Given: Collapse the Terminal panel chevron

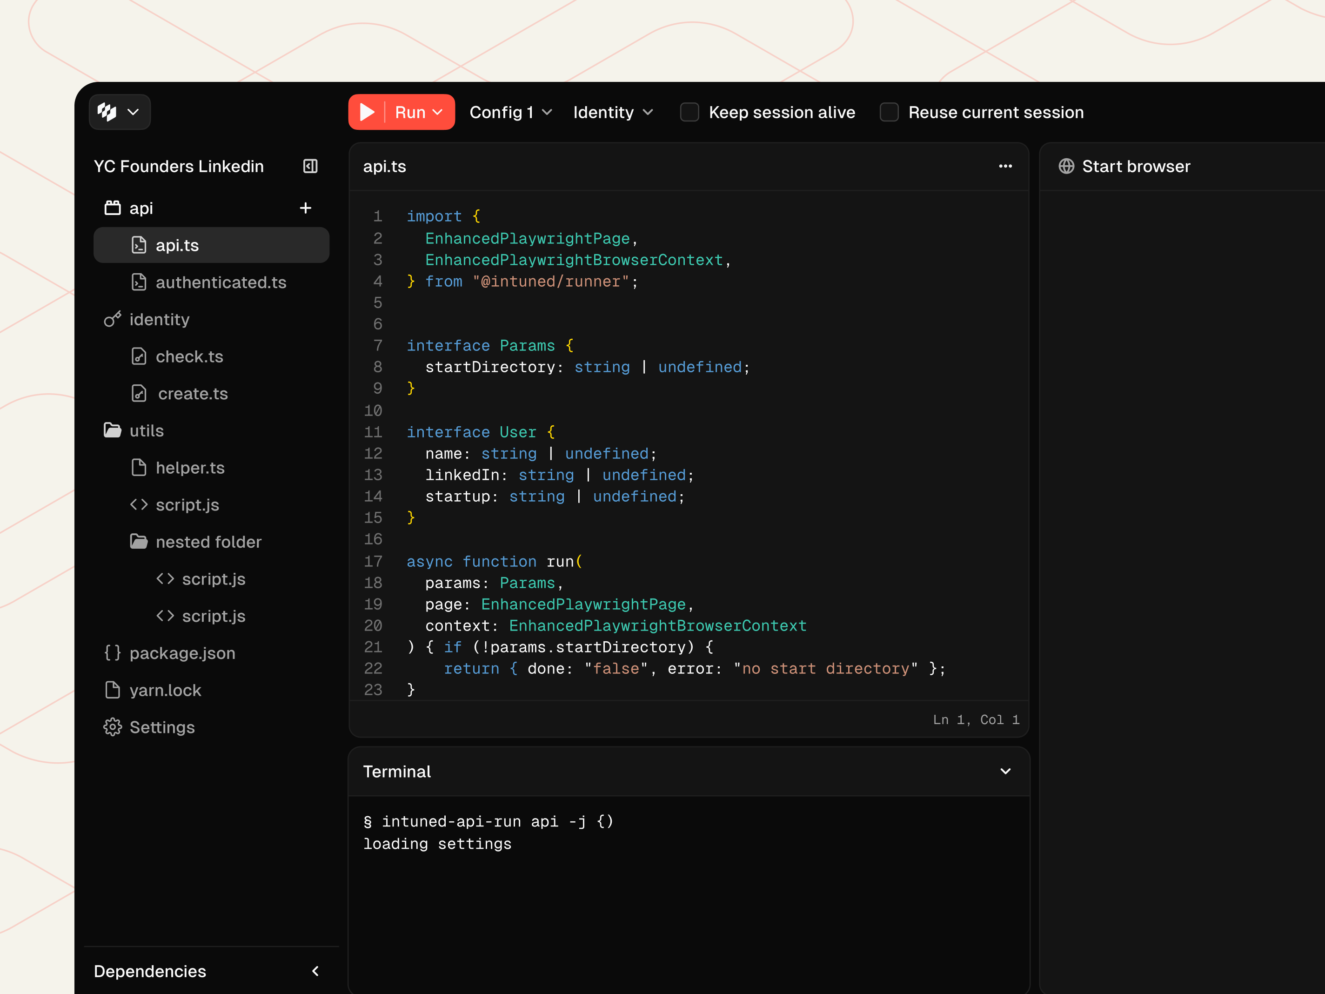Looking at the screenshot, I should 1005,771.
